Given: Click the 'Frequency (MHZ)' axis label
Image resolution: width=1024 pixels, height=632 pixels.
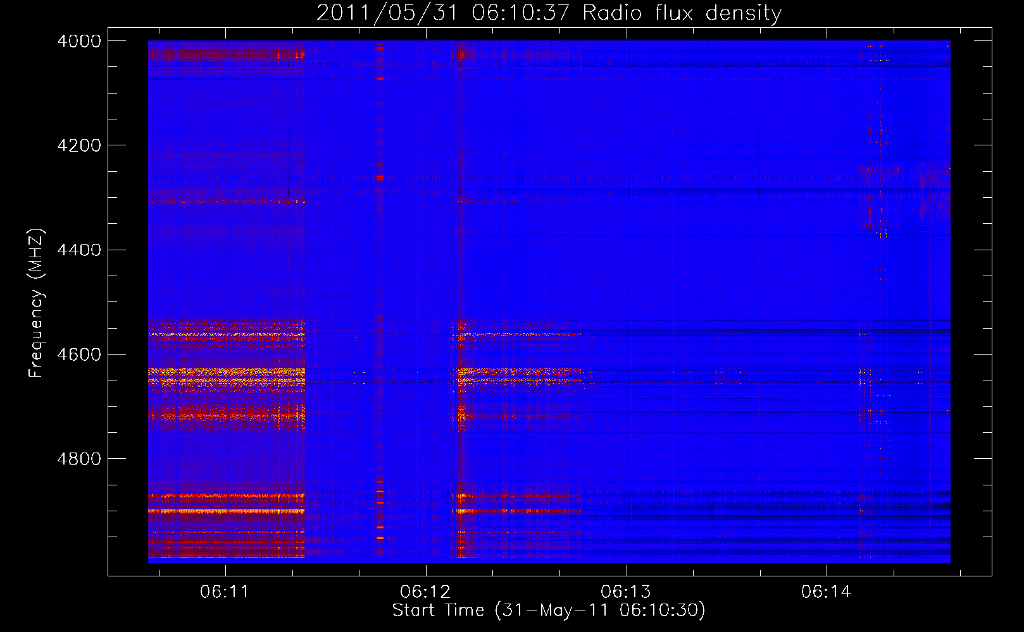Looking at the screenshot, I should pyautogui.click(x=36, y=303).
